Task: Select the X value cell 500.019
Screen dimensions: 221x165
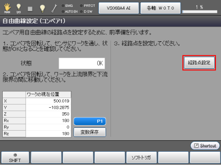Action: pos(48,101)
